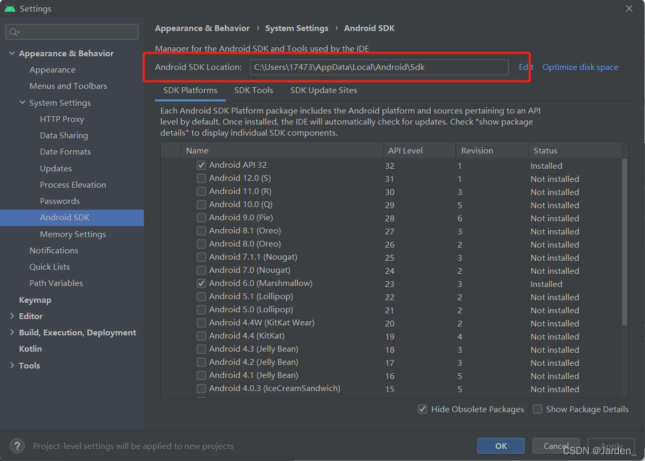
Task: Select Data Sharing in the tree
Action: pyautogui.click(x=64, y=135)
